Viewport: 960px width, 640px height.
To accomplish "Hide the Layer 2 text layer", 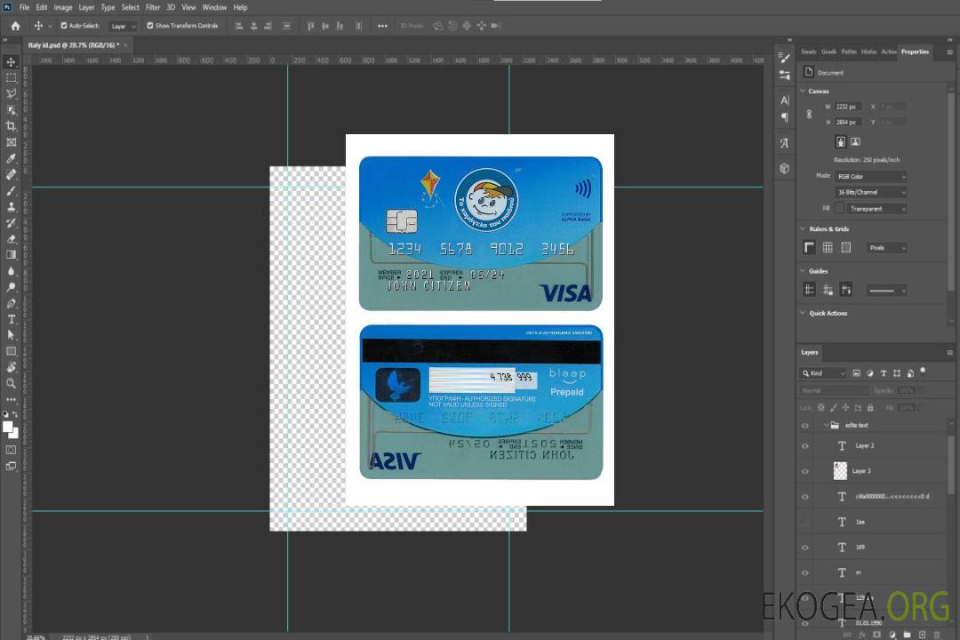I will (x=805, y=446).
